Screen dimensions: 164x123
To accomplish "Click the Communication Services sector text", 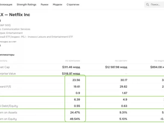I will pos(16,29).
